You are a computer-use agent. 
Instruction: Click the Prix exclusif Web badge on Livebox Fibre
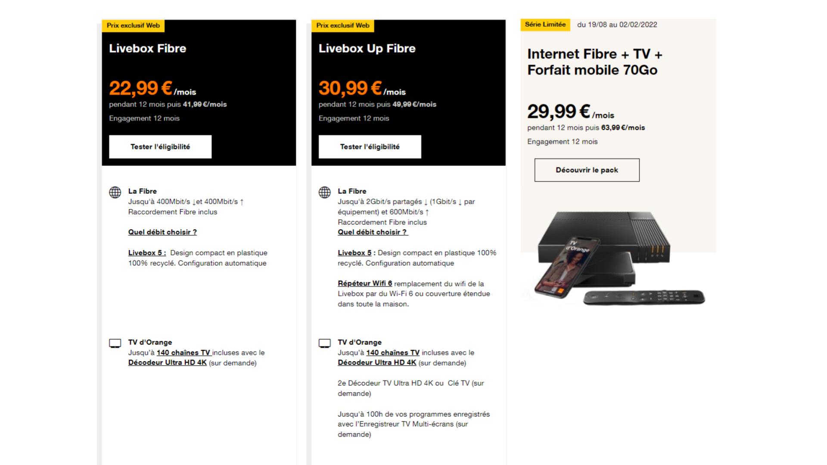point(133,25)
